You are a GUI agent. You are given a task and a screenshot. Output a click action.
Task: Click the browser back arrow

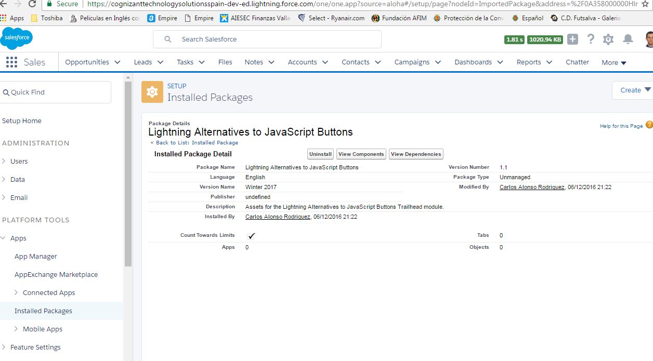click(x=3, y=4)
